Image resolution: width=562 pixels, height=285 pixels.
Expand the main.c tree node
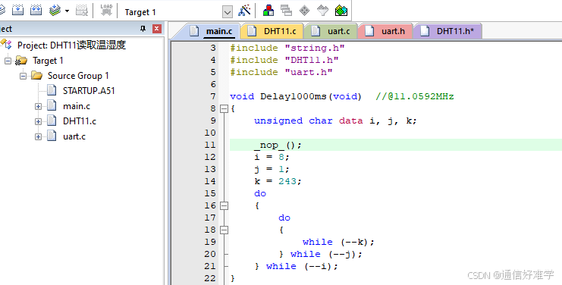38,106
